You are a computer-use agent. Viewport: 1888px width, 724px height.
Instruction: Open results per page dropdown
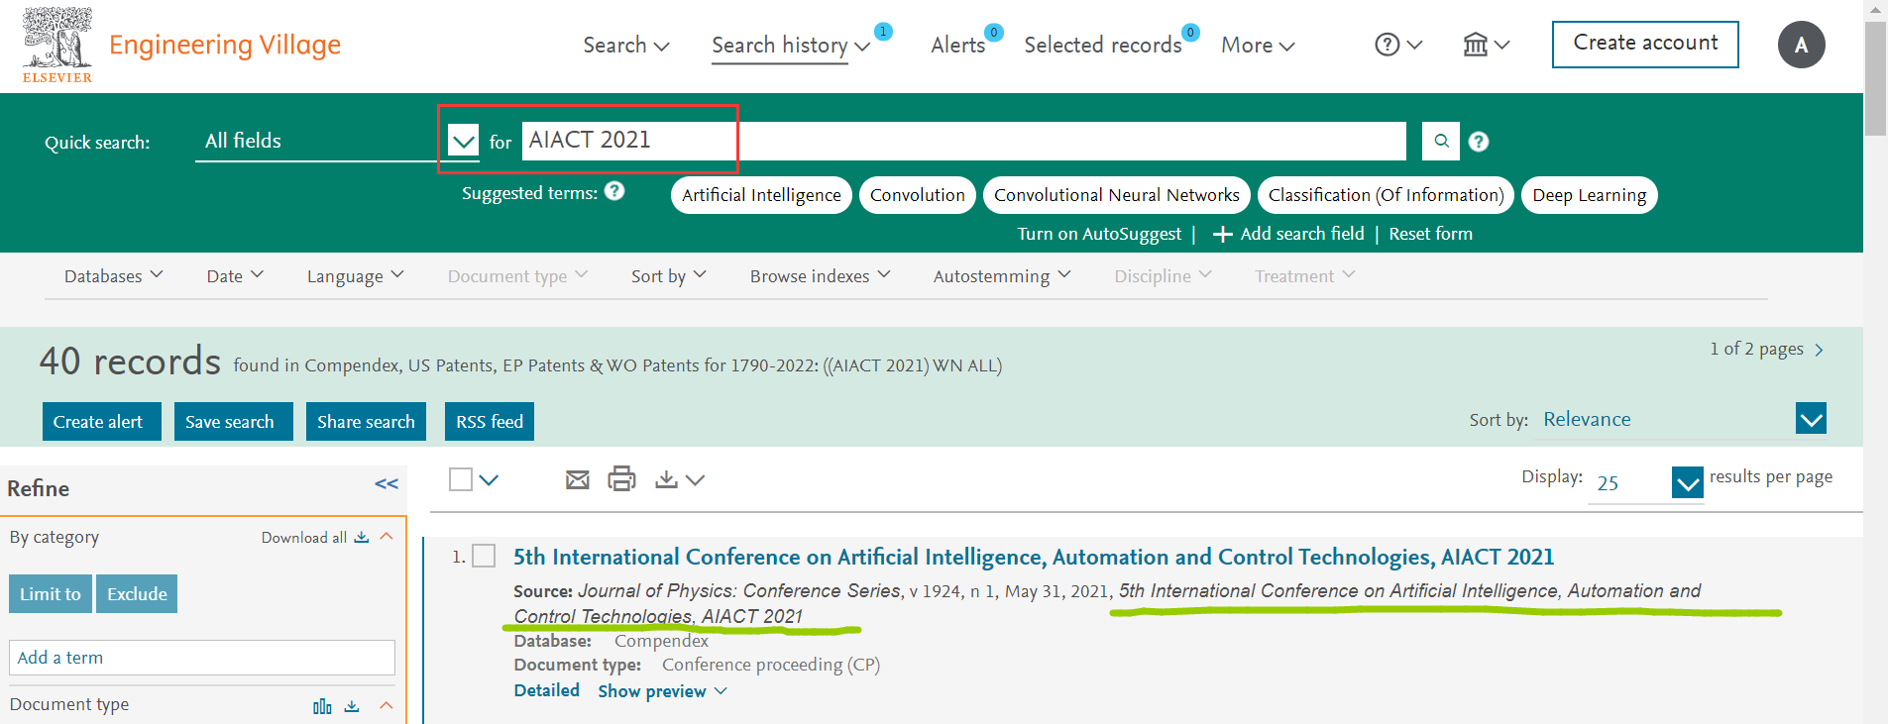(1687, 482)
